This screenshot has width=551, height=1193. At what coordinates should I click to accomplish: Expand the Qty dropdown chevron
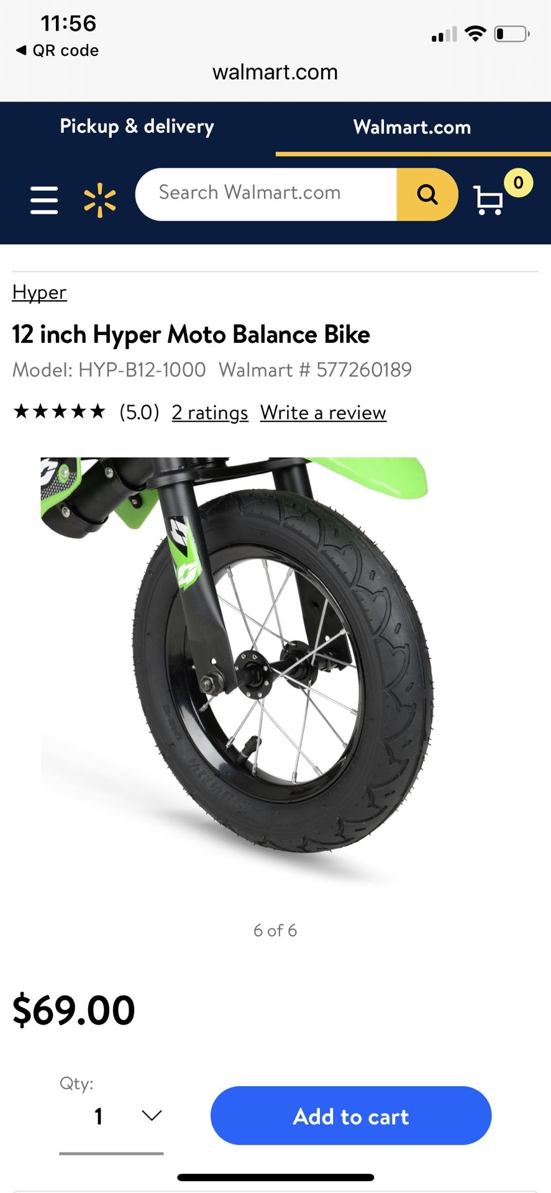coord(152,1116)
